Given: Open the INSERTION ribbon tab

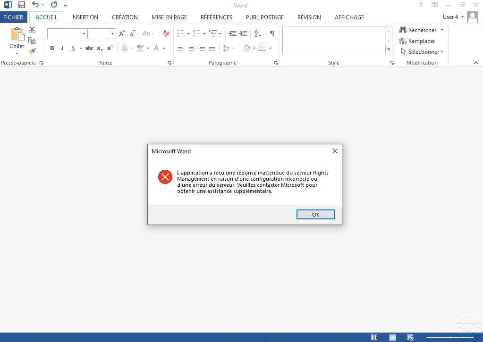Looking at the screenshot, I should point(85,17).
